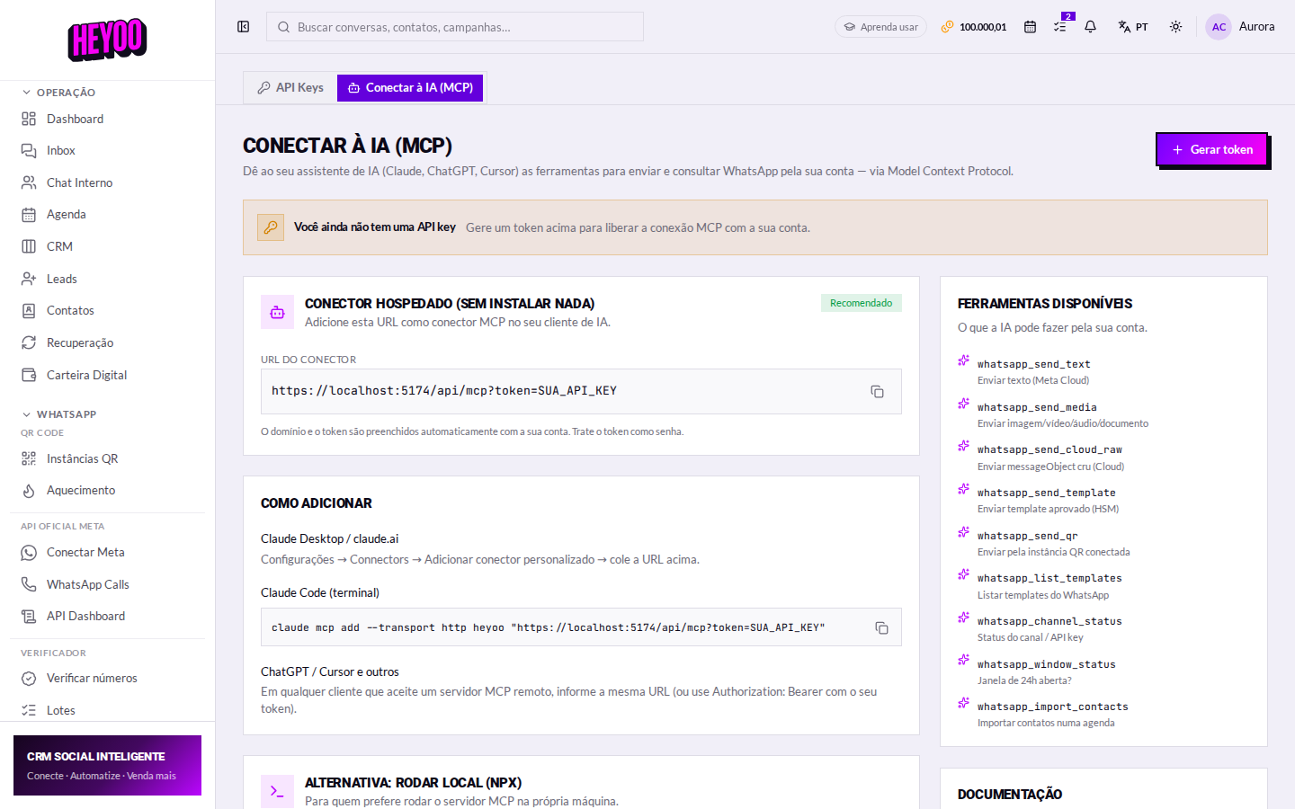This screenshot has width=1295, height=809.
Task: Click the Leads sidebar icon
Action: (29, 279)
